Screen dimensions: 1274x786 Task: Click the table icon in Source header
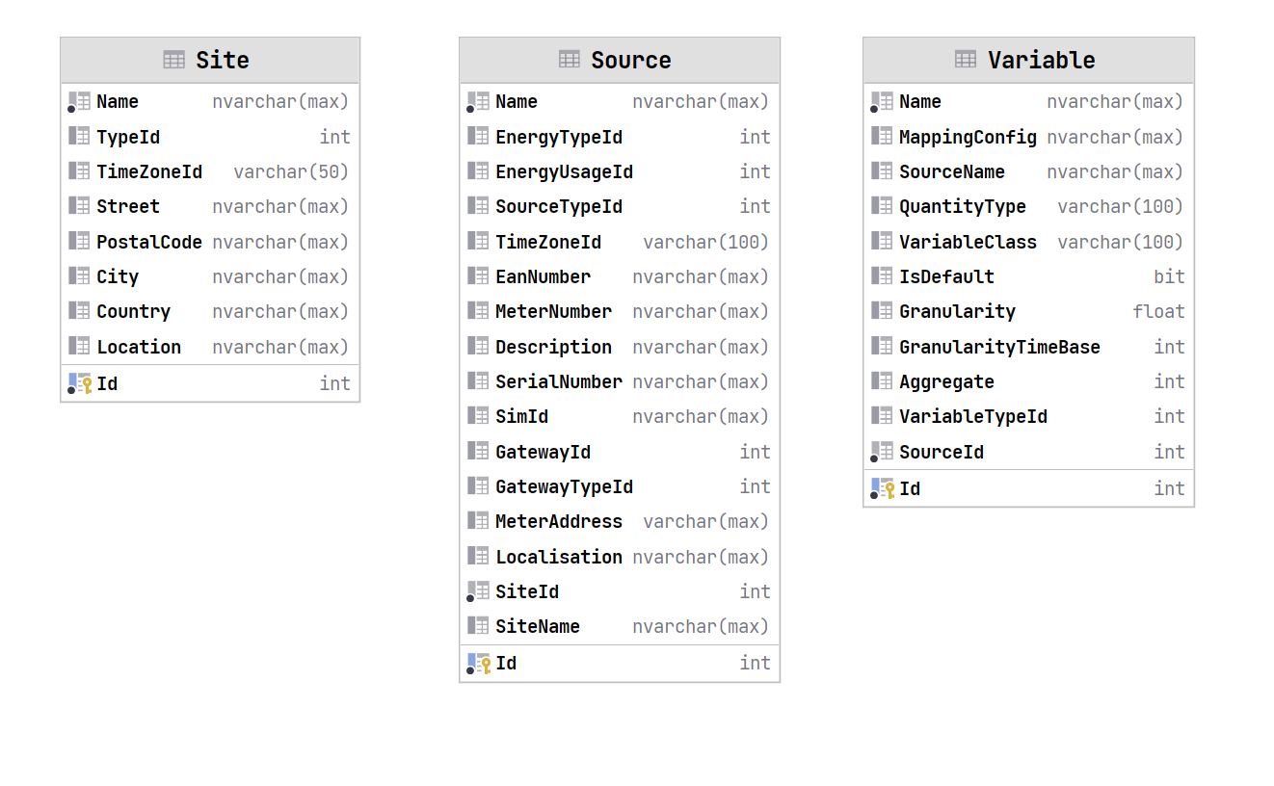click(570, 60)
